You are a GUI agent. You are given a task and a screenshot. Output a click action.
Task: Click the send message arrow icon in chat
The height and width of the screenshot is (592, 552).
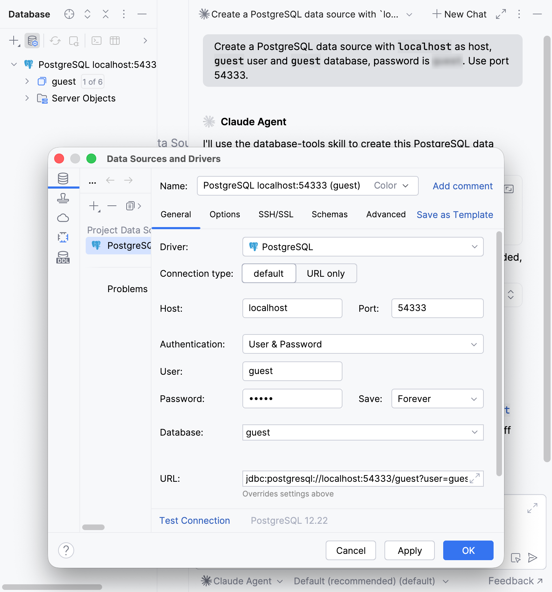point(533,558)
